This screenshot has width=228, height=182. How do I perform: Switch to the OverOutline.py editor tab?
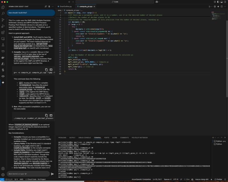coord(65,6)
